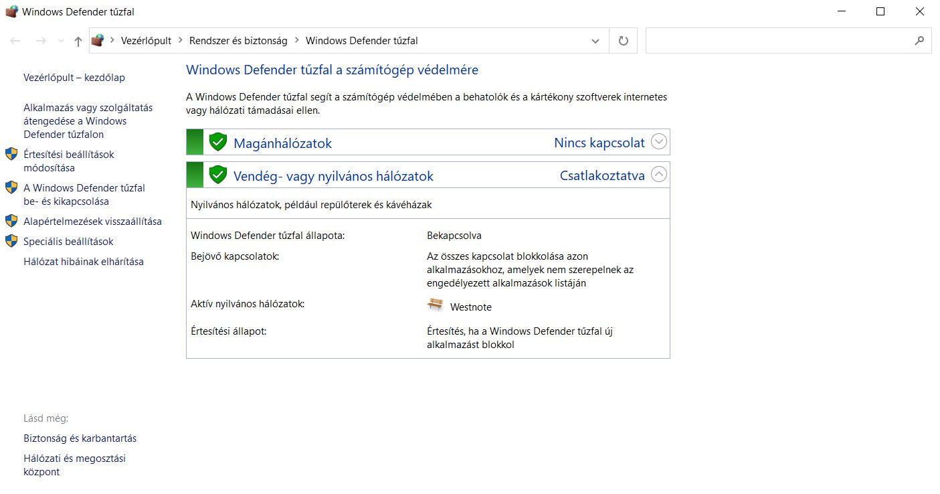Screen dimensions: 940x494
Task: Open Hálózat hibáinak elhárítása link
Action: click(x=84, y=262)
